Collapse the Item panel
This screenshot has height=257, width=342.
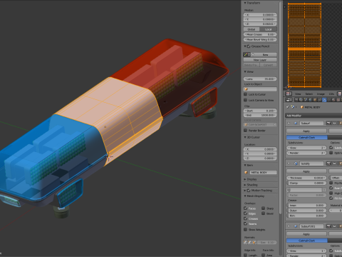point(245,165)
